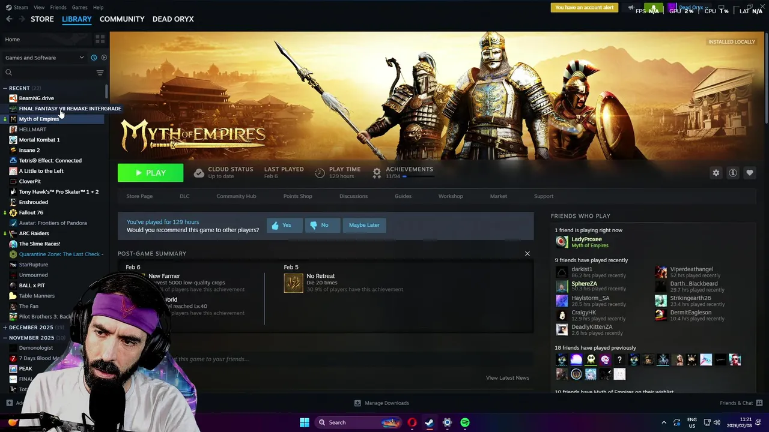Open Insane 2 from the sidebar
This screenshot has height=432, width=769.
coord(29,150)
